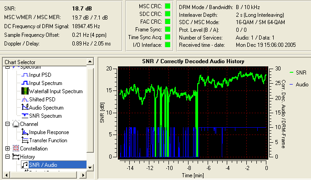Collapse the Channel tree node

point(8,124)
